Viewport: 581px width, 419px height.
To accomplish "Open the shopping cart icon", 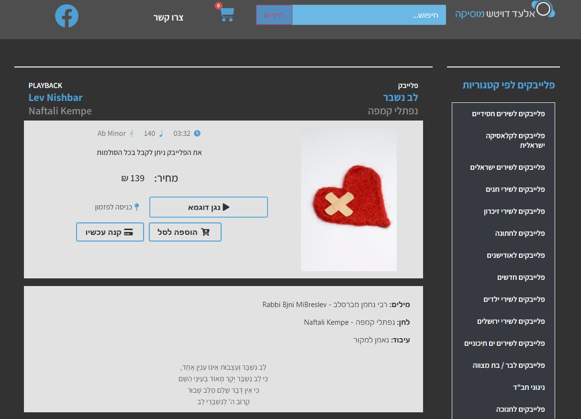I will (227, 15).
